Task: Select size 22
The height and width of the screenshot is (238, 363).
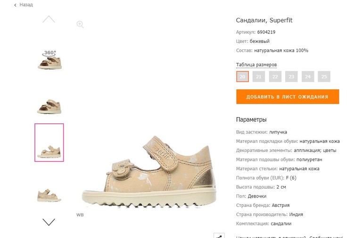Action: coord(275,77)
